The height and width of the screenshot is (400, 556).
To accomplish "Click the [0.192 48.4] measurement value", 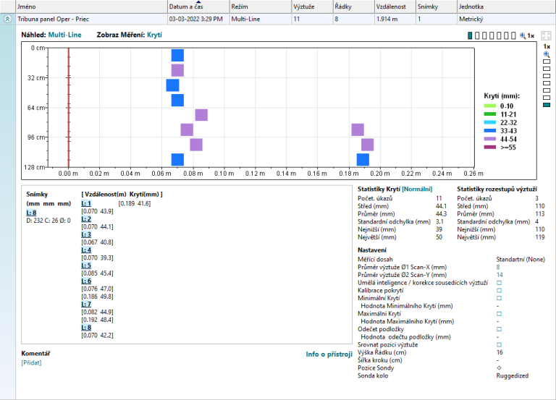I will [97, 320].
